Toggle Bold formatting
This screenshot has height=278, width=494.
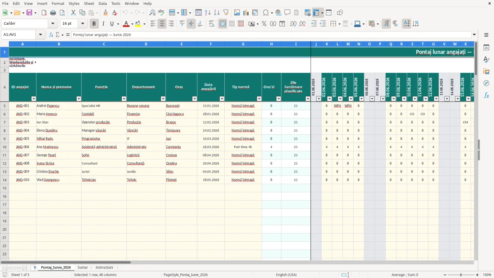[94, 24]
